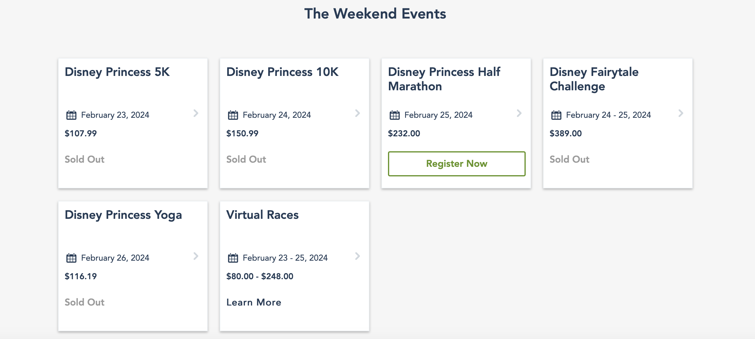Click the Disney Princess 10K heading
The height and width of the screenshot is (339, 755).
(x=282, y=72)
